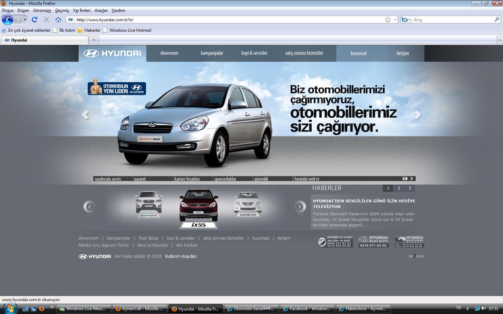Viewport: 503px width, 314px height.
Task: Show previous hero banner slide
Action: pyautogui.click(x=85, y=114)
